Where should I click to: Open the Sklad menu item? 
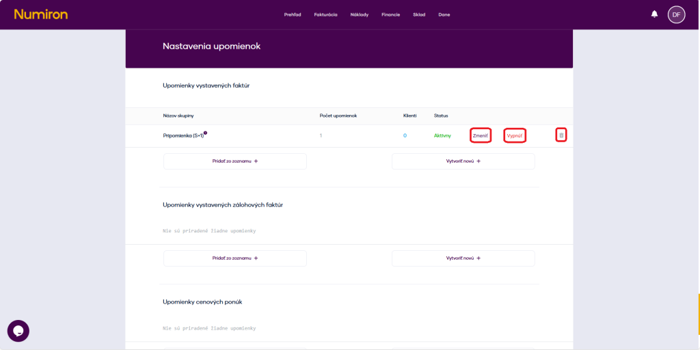(x=419, y=14)
